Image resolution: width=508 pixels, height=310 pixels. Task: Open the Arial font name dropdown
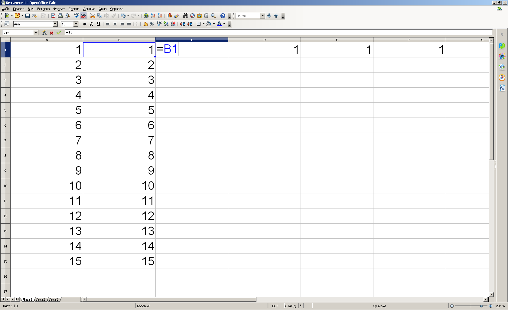55,24
